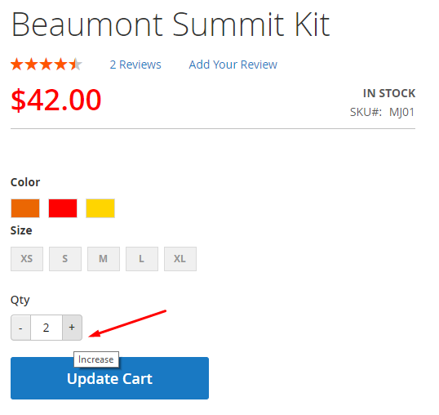Click the plus button to increase quantity

[x=72, y=328]
